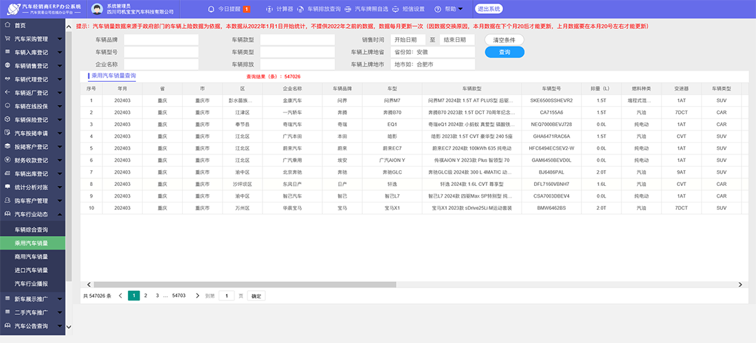The height and width of the screenshot is (343, 756).
Task: Click the 车辆入库登记 sidebar icon
Action: pos(8,52)
